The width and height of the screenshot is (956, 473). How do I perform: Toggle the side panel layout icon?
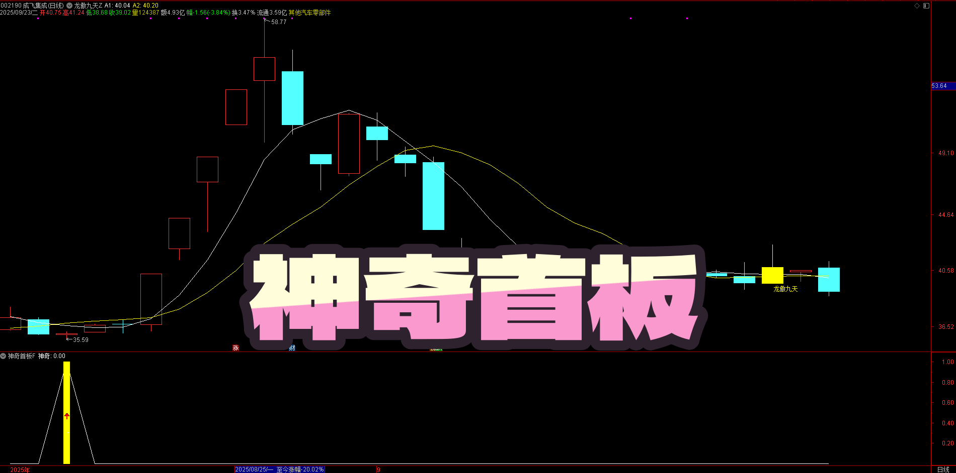pyautogui.click(x=926, y=6)
